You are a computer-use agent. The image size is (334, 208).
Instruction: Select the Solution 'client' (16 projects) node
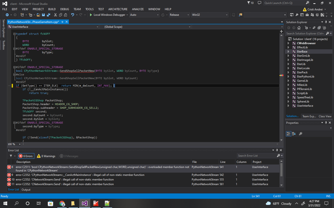coord(310,39)
